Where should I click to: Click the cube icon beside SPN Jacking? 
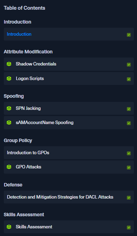(x=9, y=108)
